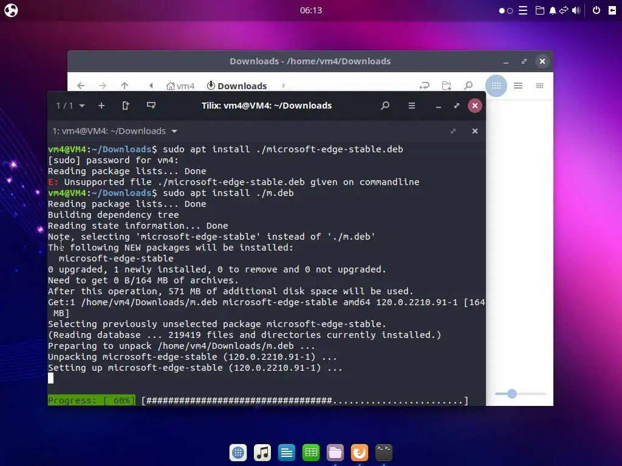
Task: Add a new terminal session with plus icon
Action: coord(101,106)
